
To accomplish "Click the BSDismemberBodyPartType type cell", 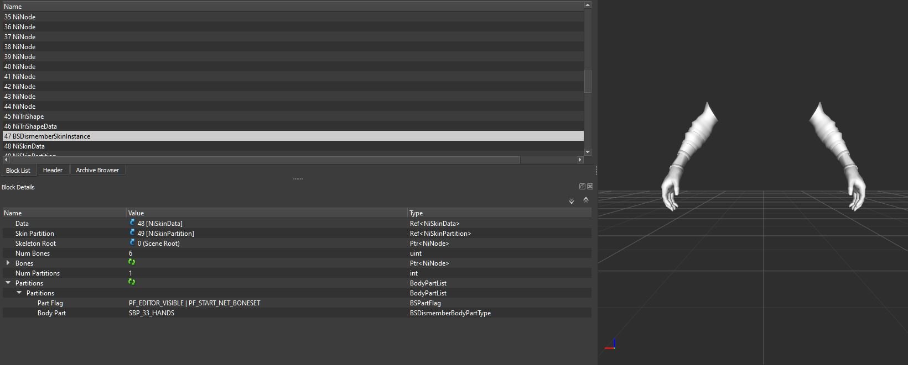I will point(450,313).
